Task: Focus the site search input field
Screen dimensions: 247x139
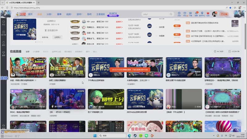Action: pos(155,14)
